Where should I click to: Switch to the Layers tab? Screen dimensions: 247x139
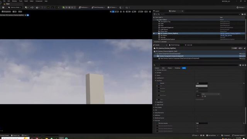point(157,11)
